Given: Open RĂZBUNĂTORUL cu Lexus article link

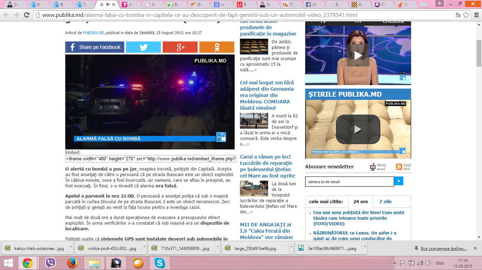Looking at the screenshot, I should click(355, 235).
